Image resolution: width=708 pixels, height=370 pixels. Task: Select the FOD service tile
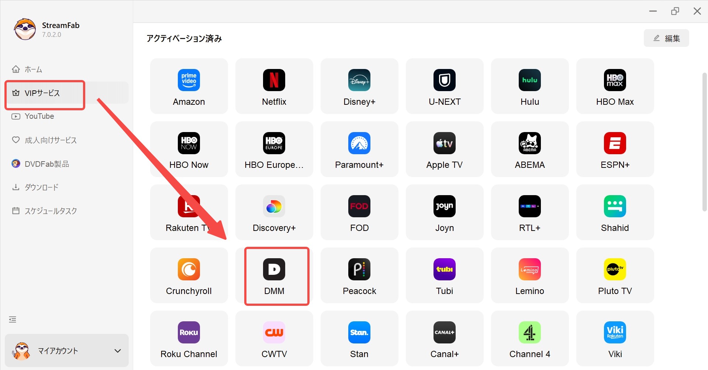point(359,212)
